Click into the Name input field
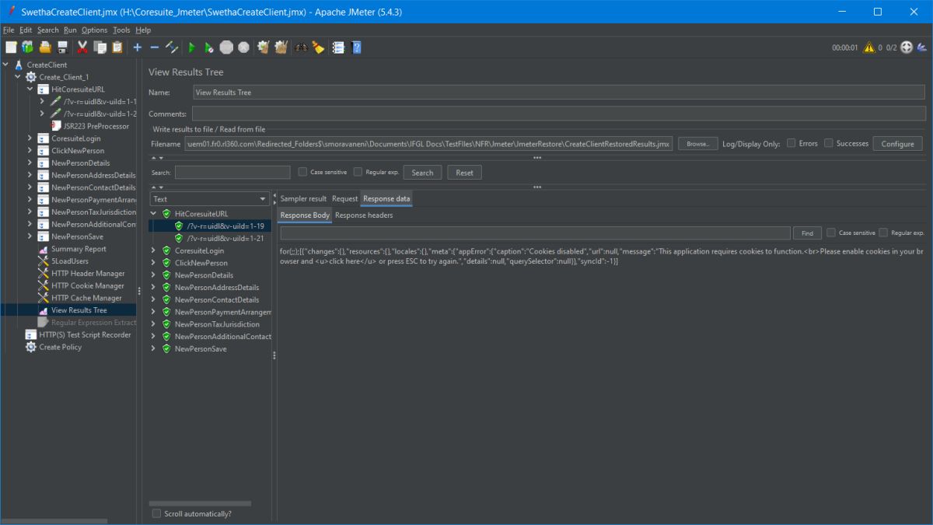933x525 pixels. tap(558, 92)
